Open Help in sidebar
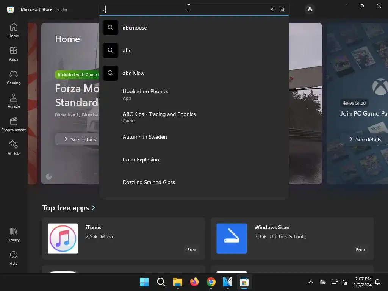This screenshot has height=291, width=388. point(14,258)
